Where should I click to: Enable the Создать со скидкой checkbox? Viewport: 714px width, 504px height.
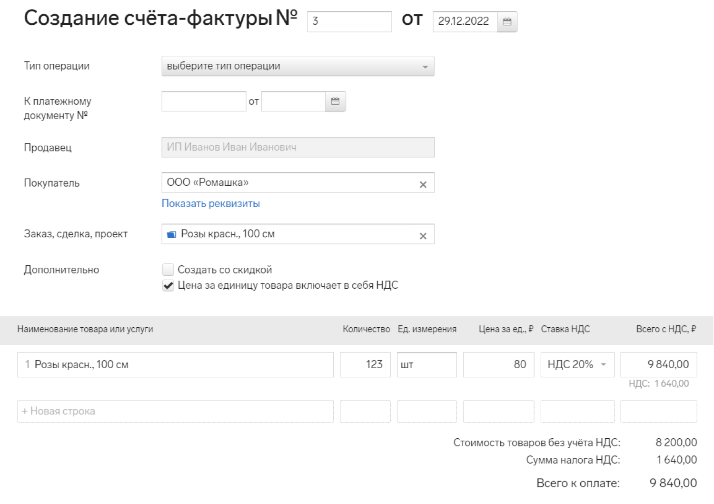coord(168,270)
